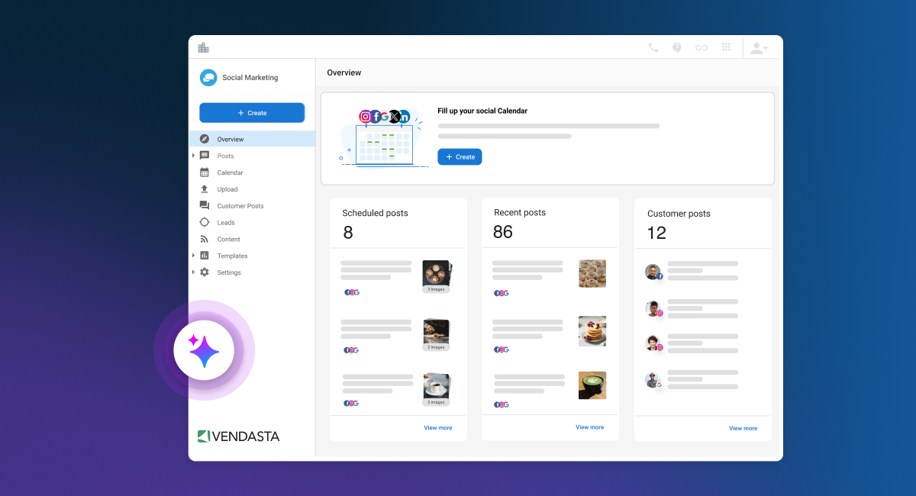Click the Templates icon in sidebar
Viewport: 916px width, 496px height.
[x=204, y=256]
